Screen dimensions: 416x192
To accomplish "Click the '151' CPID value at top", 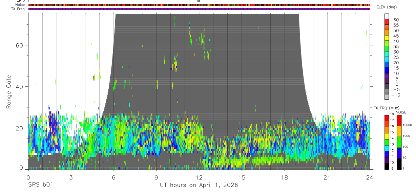I will pyautogui.click(x=199, y=1).
